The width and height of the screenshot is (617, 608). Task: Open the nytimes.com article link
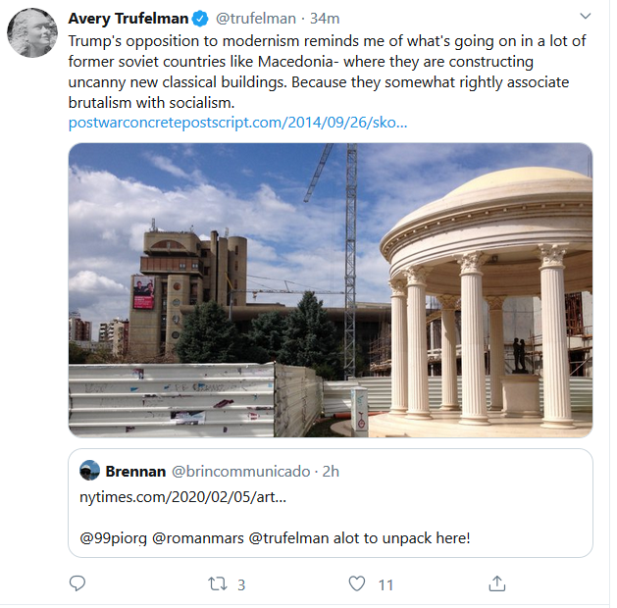[183, 497]
